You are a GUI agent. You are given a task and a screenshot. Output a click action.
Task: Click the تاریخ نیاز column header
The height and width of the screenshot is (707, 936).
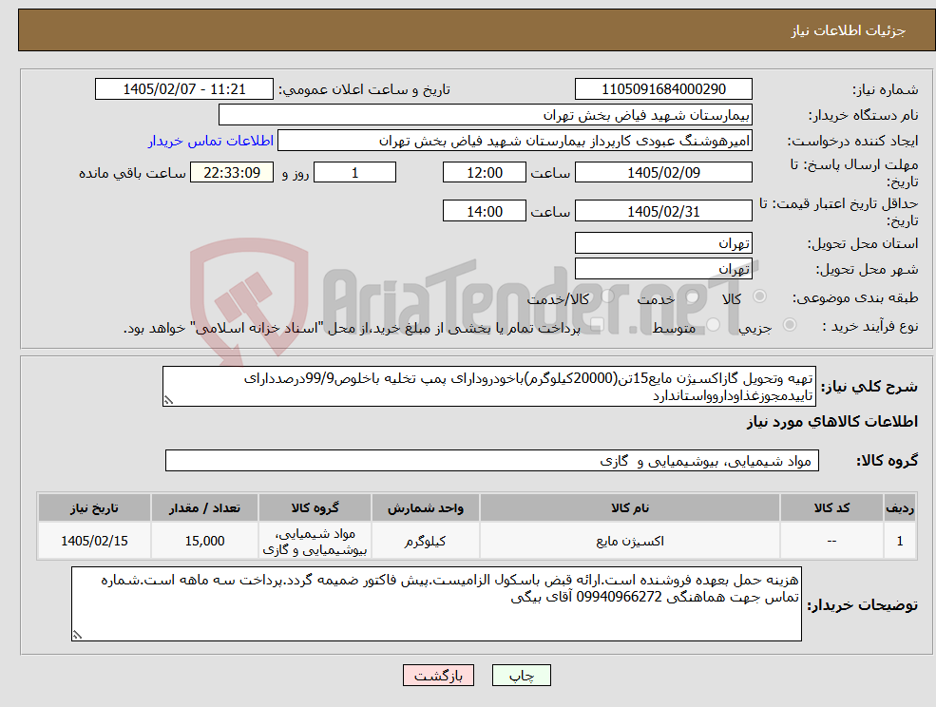tap(94, 507)
